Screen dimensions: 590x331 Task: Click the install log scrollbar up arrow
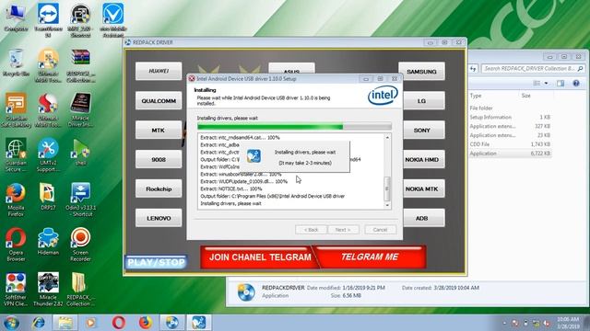click(x=387, y=138)
